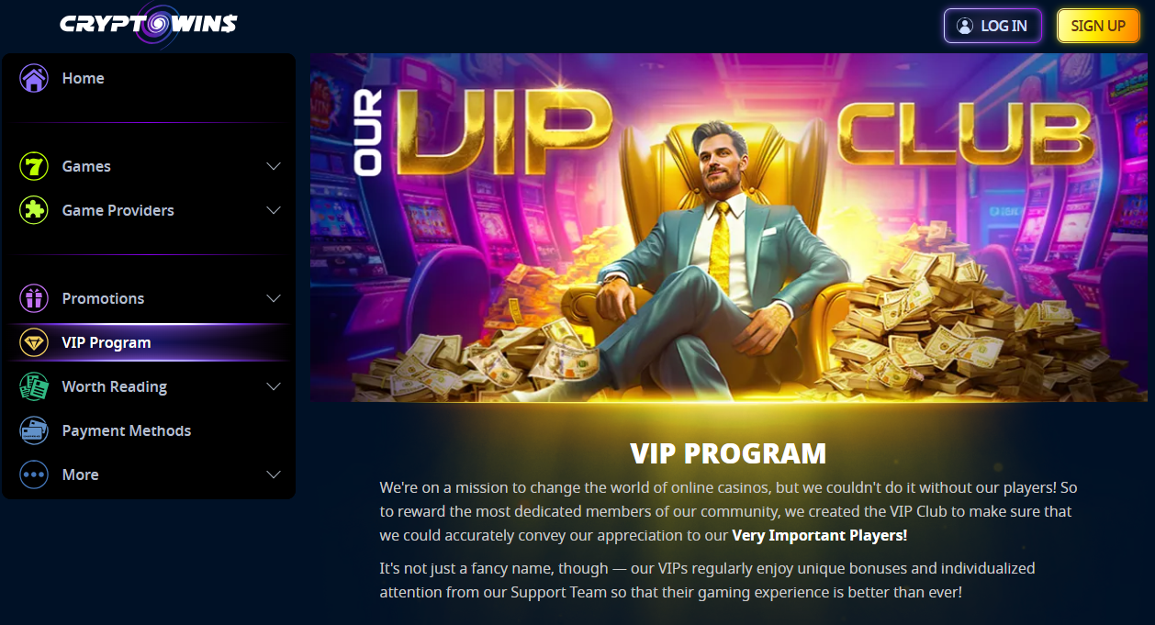Click the green seven Games icon
The image size is (1155, 625).
click(x=34, y=166)
